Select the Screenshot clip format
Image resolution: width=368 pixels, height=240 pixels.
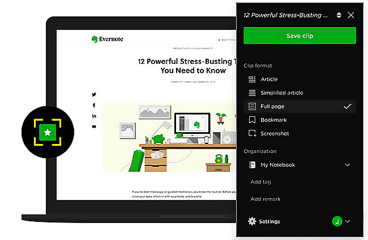299,133
